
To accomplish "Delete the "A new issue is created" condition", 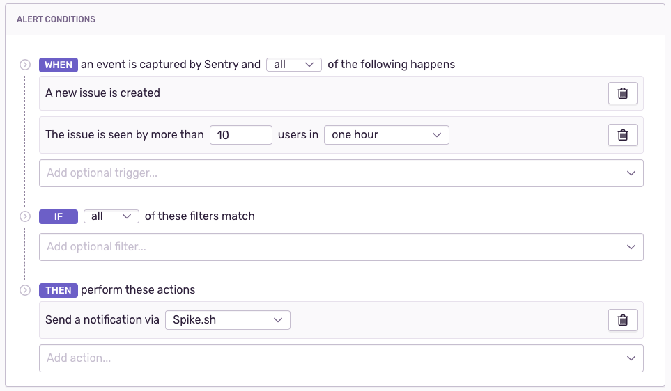I will [x=623, y=93].
